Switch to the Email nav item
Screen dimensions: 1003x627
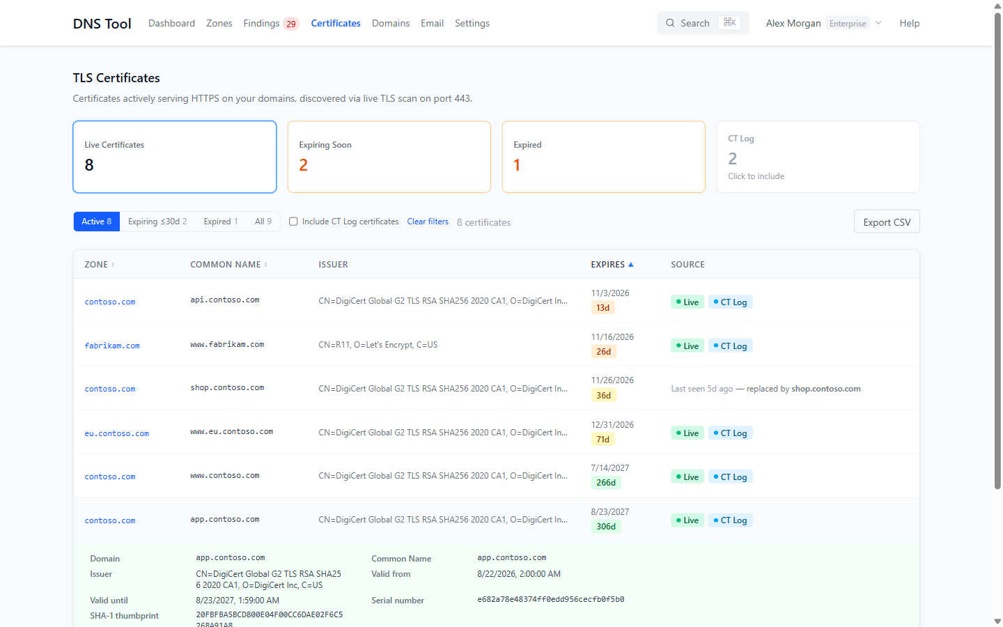[x=432, y=23]
